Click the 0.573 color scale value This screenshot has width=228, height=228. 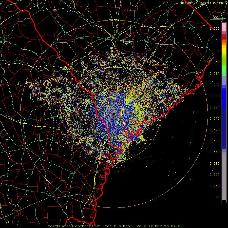(x=215, y=119)
